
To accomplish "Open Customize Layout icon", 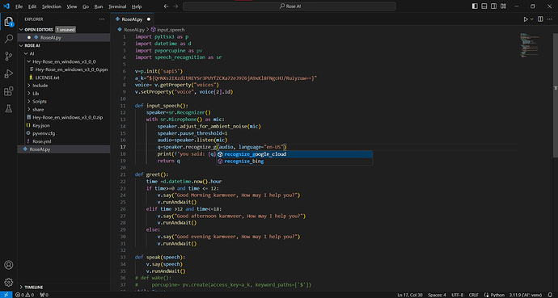I will point(504,6).
